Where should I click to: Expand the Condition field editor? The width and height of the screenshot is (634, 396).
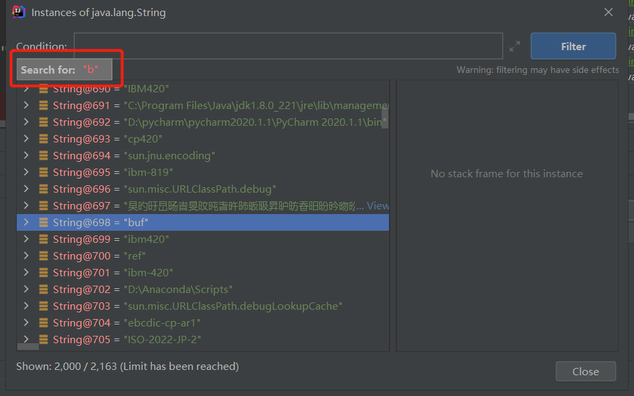515,46
